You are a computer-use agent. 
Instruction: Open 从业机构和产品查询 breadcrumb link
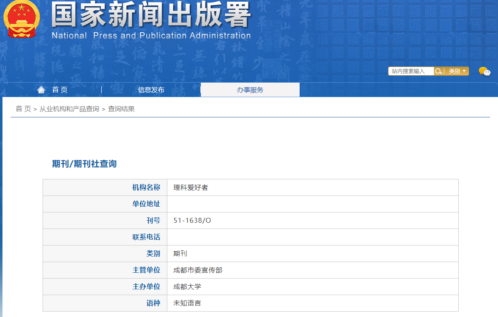click(69, 109)
